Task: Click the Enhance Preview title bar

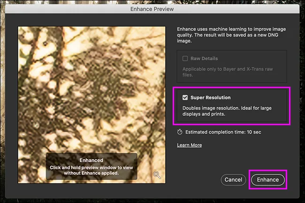Action: pyautogui.click(x=152, y=8)
